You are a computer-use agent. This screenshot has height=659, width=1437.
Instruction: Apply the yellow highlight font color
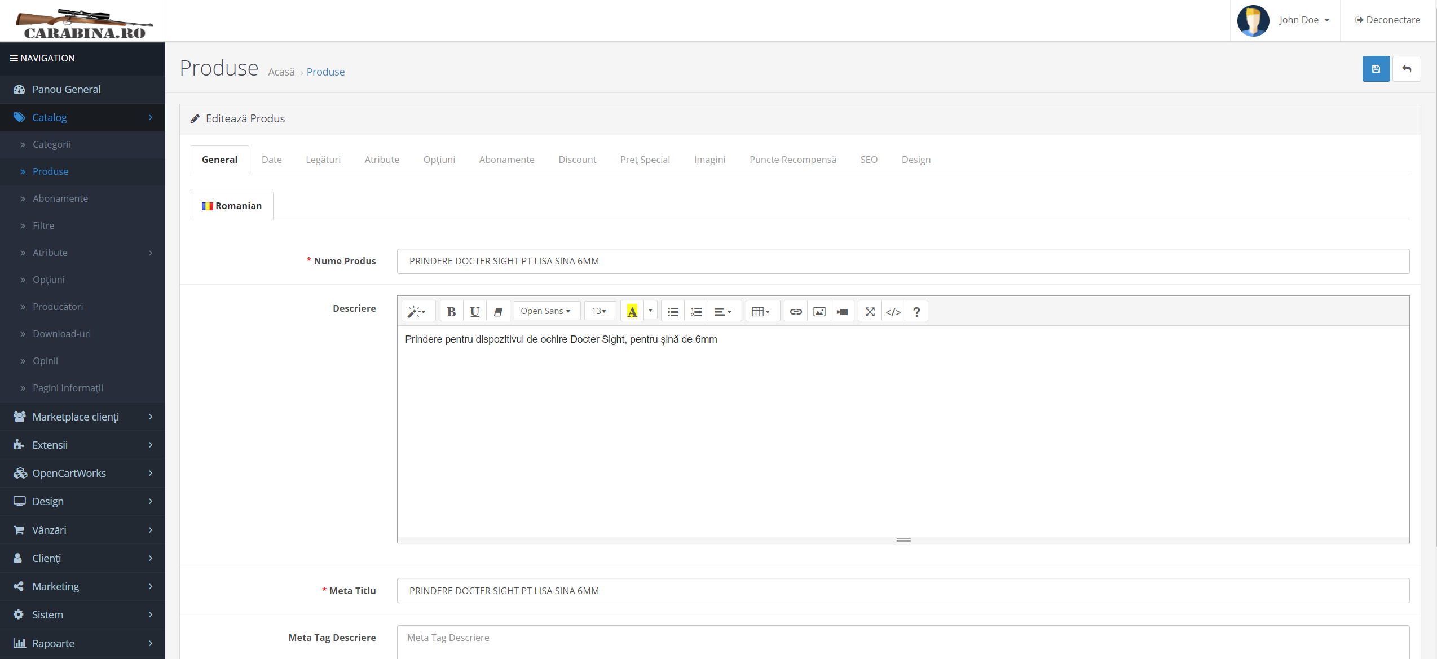pos(632,312)
